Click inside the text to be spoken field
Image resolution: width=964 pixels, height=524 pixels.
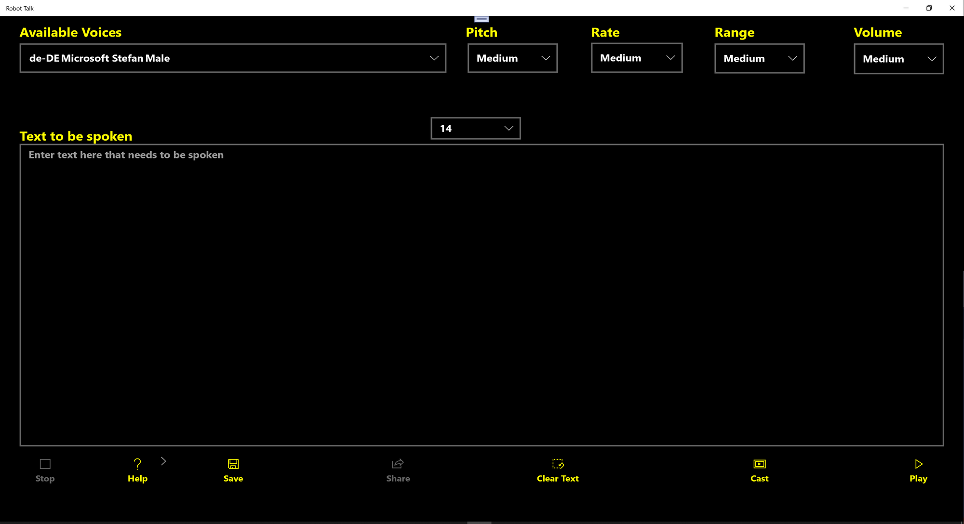[x=481, y=295]
